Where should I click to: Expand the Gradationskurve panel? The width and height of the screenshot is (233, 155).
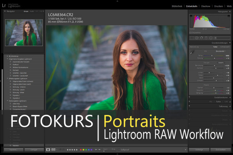(x=230, y=97)
